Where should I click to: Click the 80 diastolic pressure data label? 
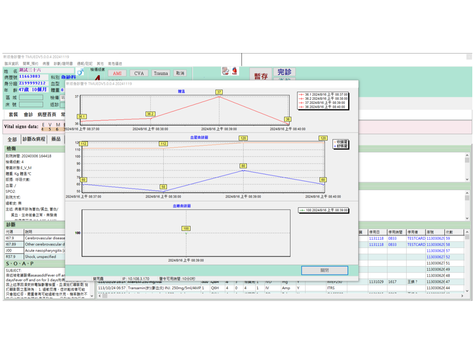243,166
